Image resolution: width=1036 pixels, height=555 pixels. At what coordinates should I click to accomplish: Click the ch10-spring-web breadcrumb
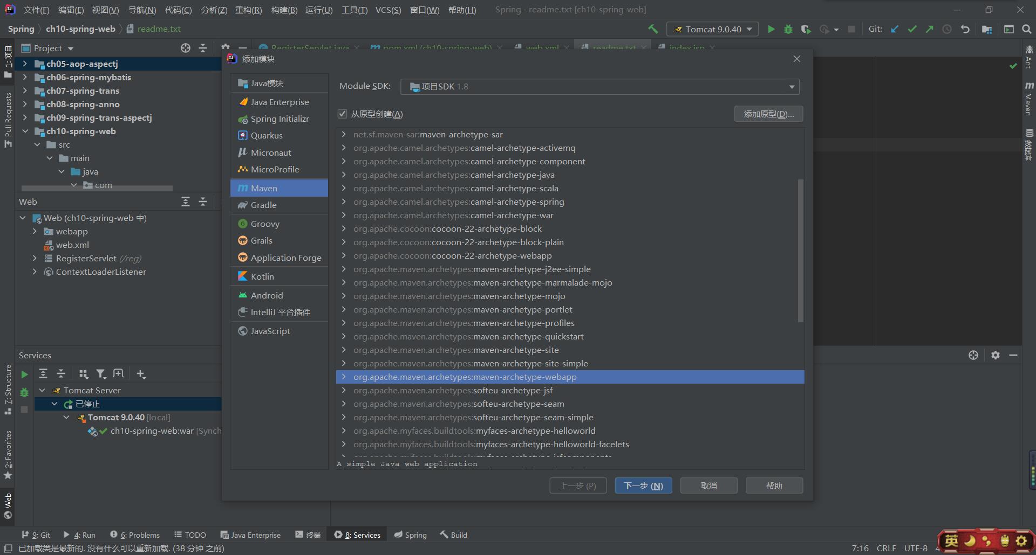pyautogui.click(x=80, y=29)
